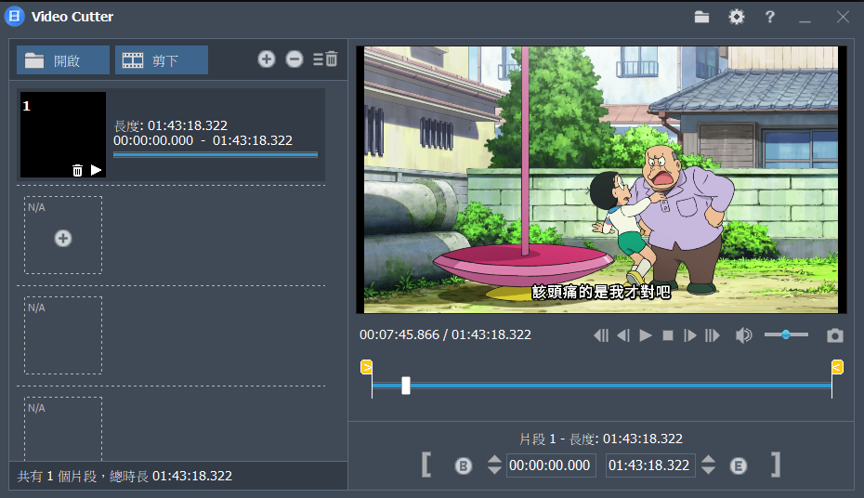Click the second empty N/A segment slot
Screen dimensions: 864x498
click(x=63, y=335)
